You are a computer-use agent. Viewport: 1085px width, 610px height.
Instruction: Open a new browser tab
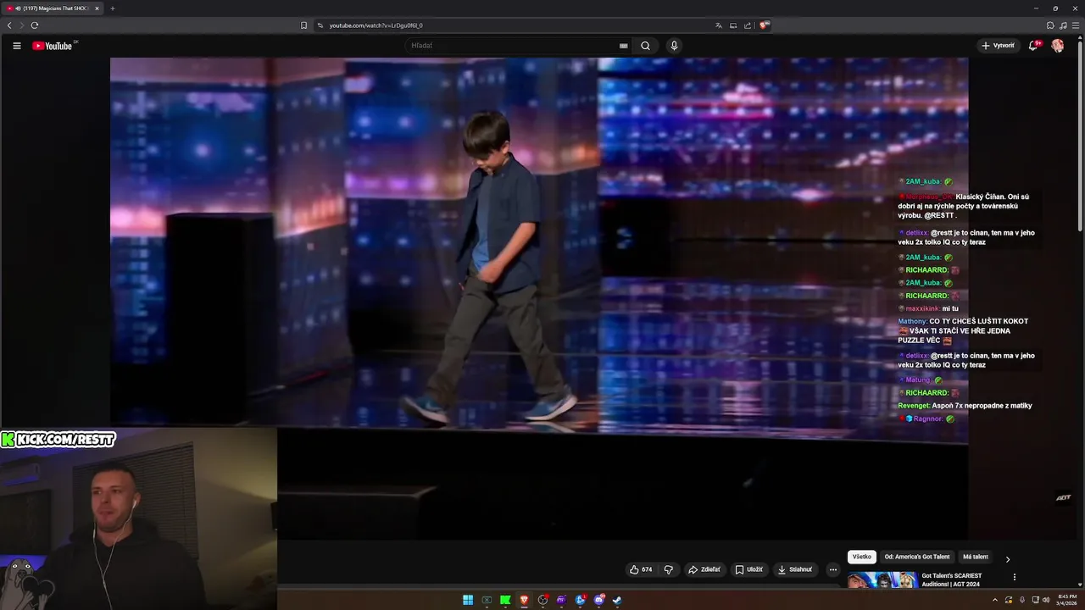(x=112, y=8)
